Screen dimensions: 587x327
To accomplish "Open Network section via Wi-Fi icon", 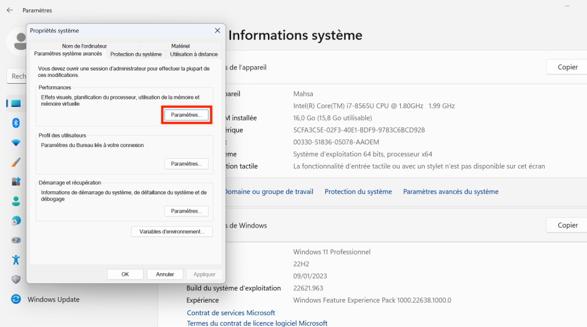I will 16,143.
